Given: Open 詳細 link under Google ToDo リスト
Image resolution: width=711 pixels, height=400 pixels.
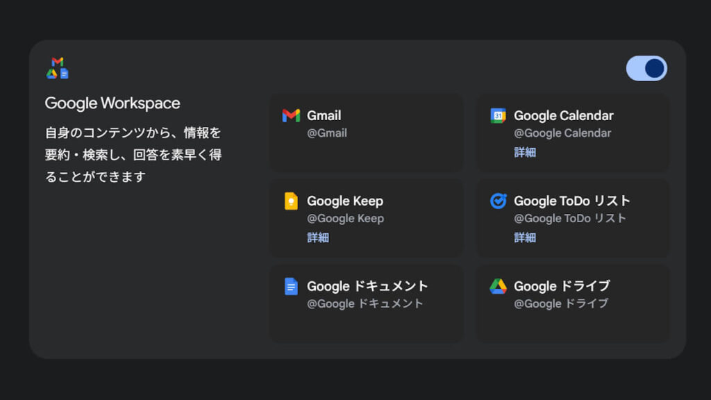Looking at the screenshot, I should pos(525,237).
